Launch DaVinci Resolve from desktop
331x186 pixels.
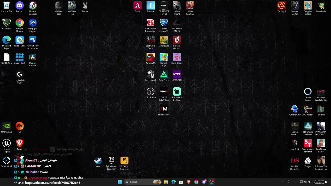33,60
